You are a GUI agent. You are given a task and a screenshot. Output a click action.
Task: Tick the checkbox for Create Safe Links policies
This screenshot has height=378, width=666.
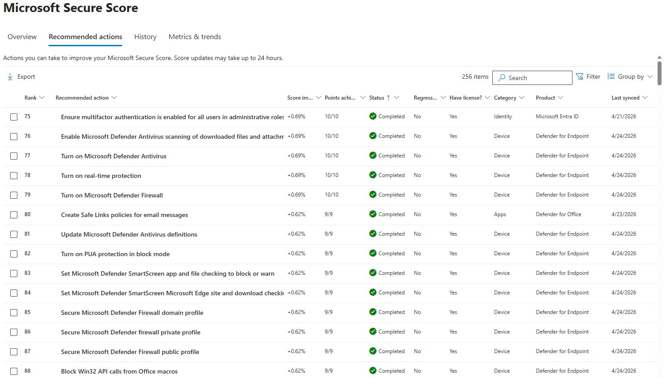point(14,215)
